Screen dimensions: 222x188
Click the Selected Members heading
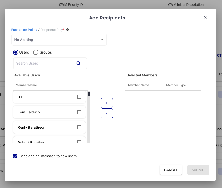click(x=142, y=75)
